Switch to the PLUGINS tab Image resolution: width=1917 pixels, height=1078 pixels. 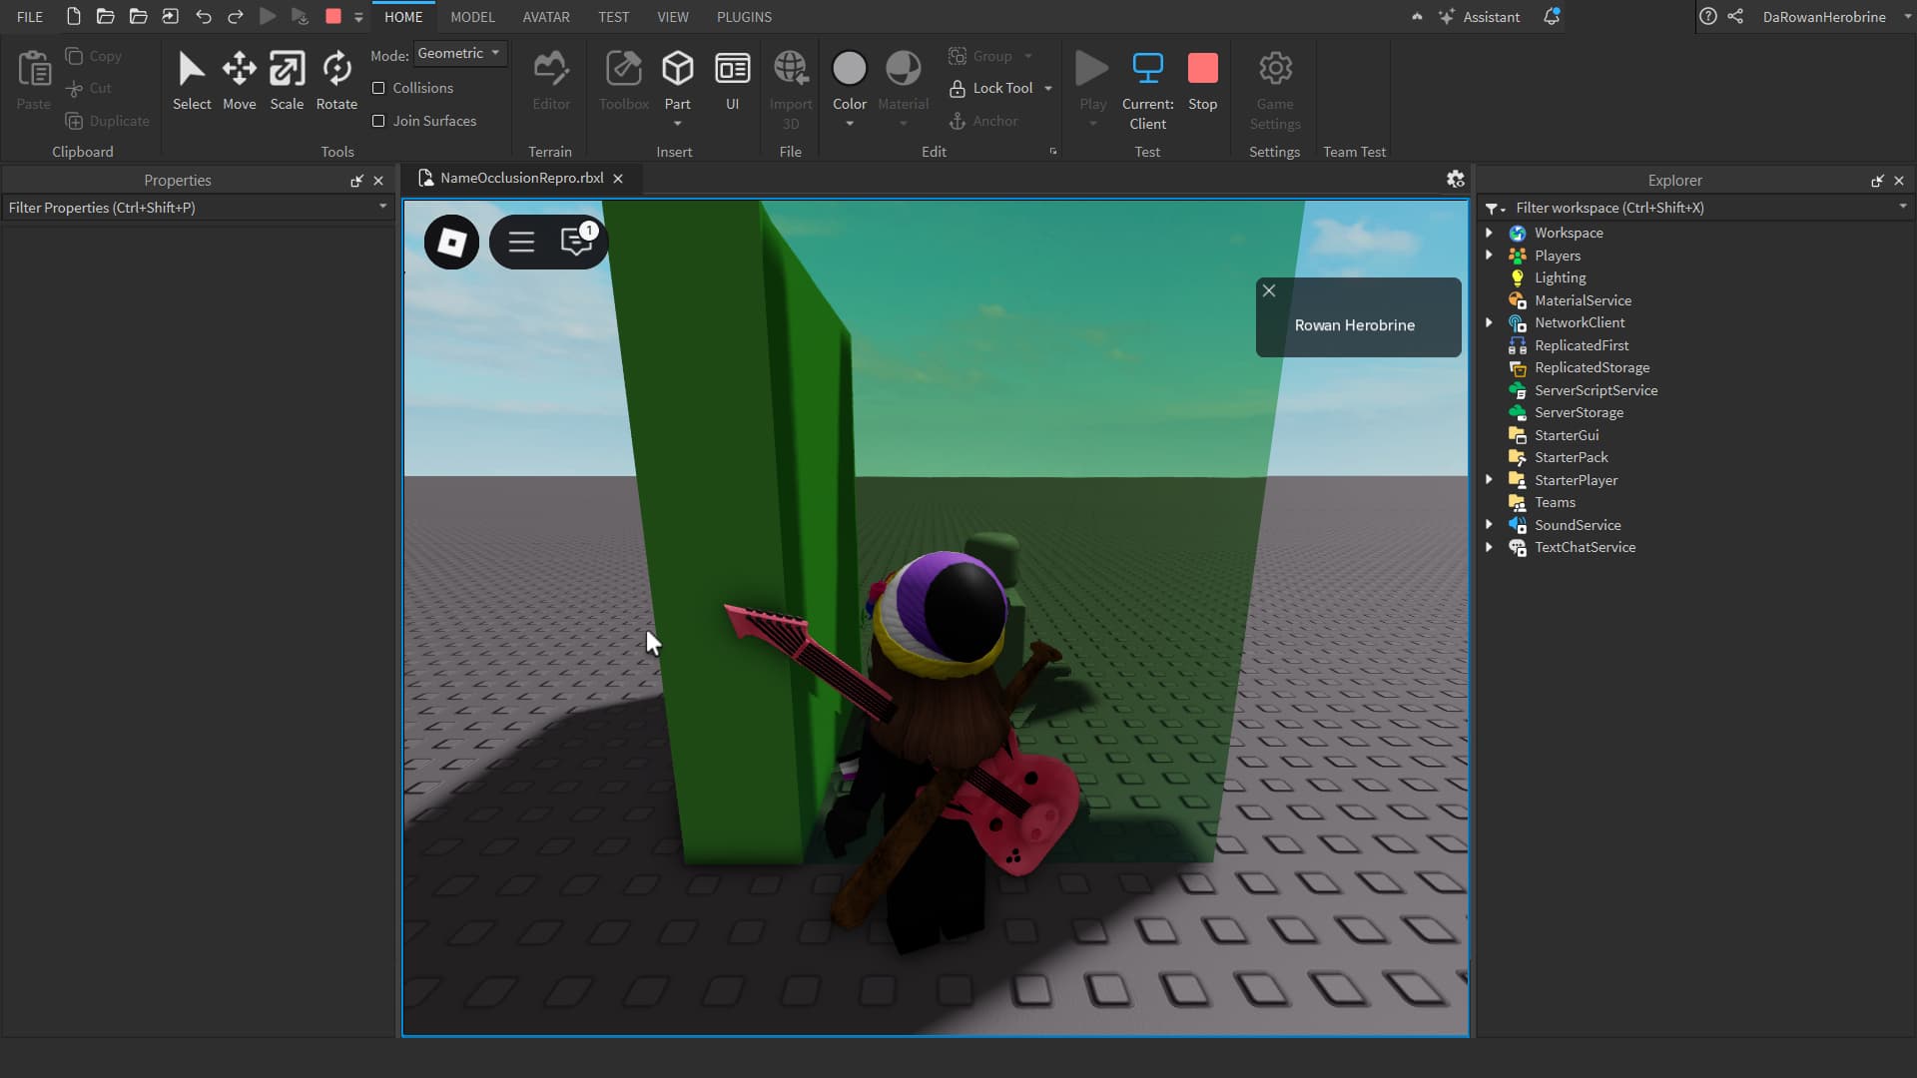click(744, 17)
